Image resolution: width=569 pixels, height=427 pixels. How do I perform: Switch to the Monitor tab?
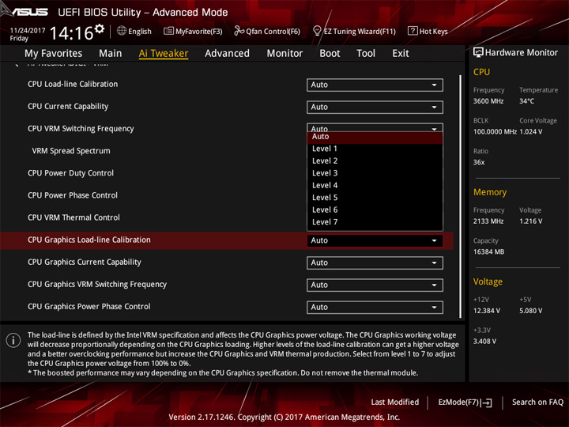pos(284,54)
